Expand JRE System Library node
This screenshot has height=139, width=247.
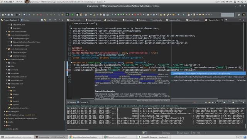pos(4,115)
